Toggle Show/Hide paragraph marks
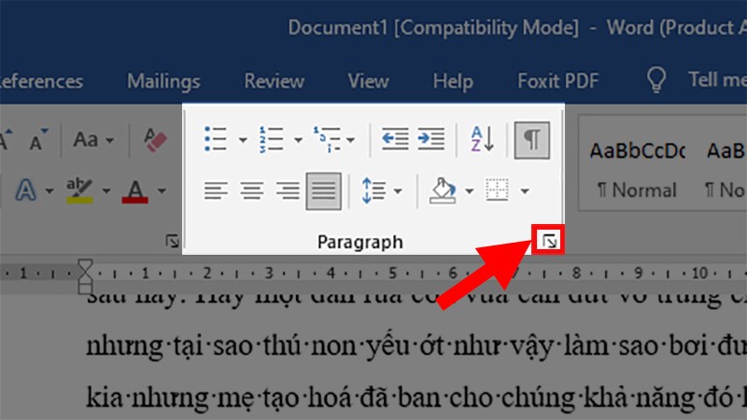 [x=532, y=140]
